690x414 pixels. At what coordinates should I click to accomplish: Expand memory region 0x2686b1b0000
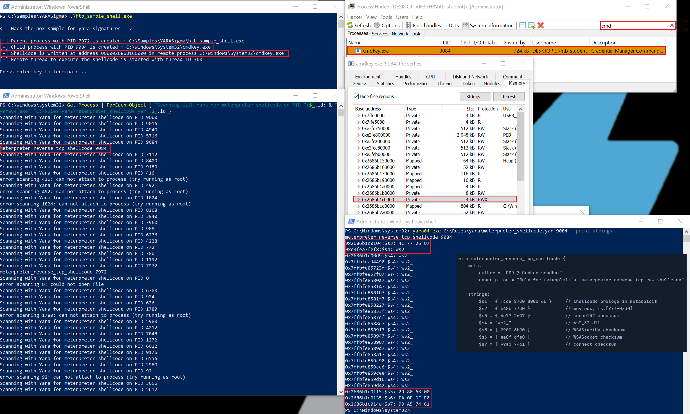pos(358,193)
